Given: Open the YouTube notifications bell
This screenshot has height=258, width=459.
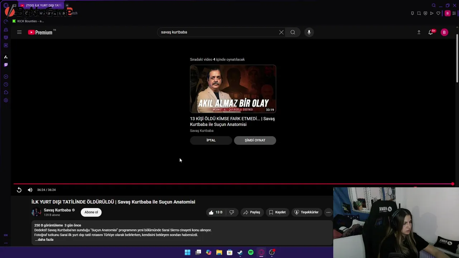Looking at the screenshot, I should coord(431,32).
